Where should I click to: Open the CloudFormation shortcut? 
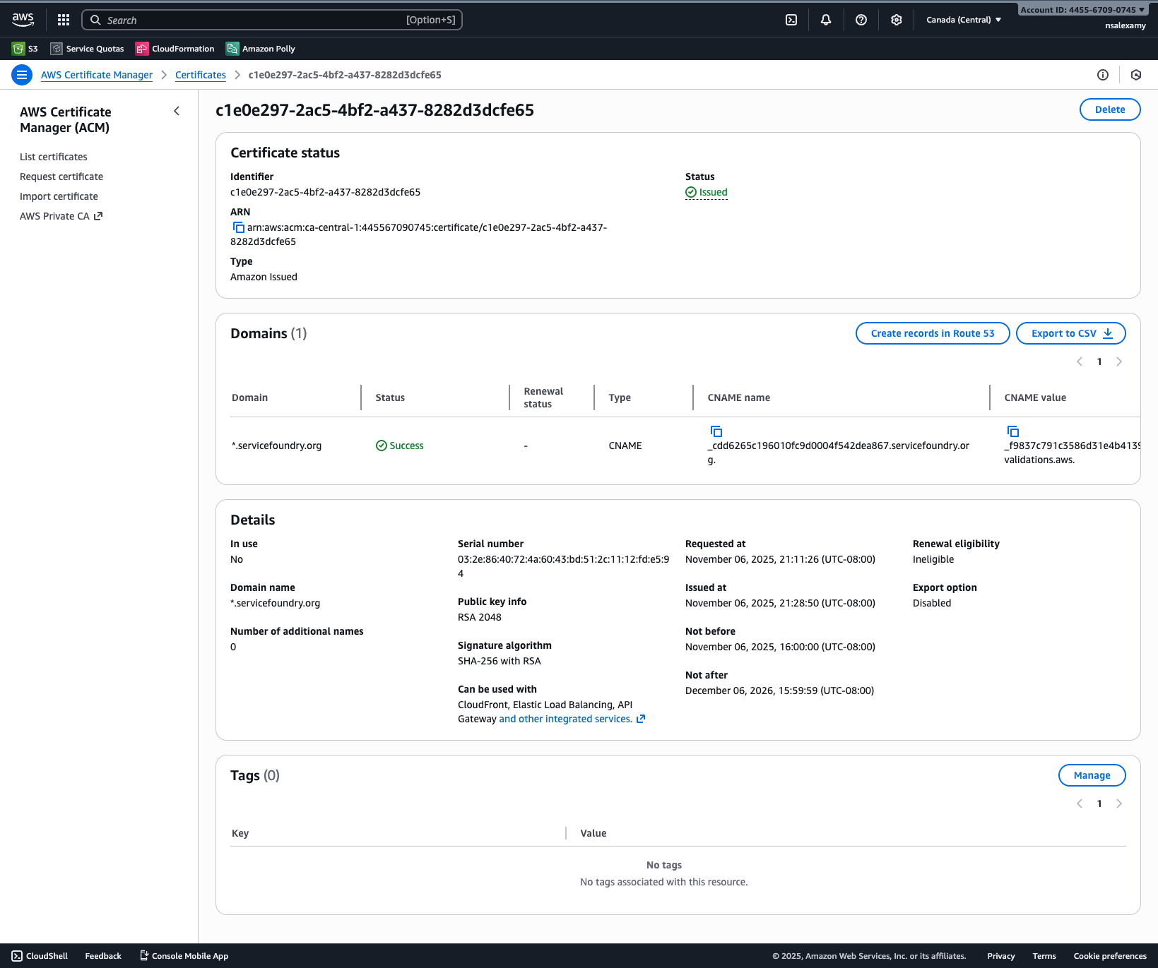(x=175, y=48)
